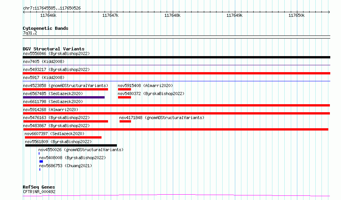
Task: Select the red nsv5493217 variant bar
Action: (176, 73)
